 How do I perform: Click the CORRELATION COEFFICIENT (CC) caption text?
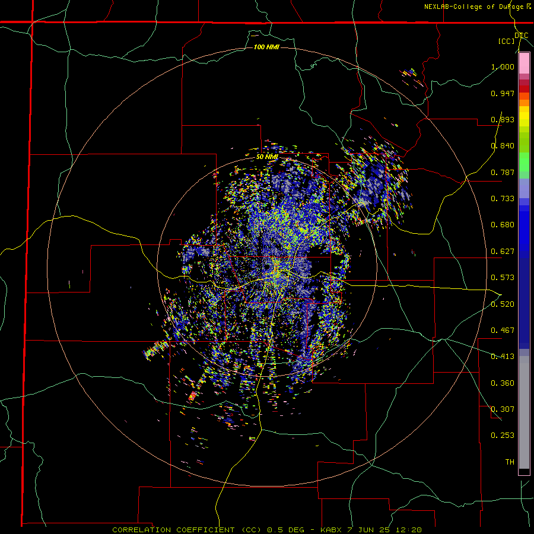187,530
